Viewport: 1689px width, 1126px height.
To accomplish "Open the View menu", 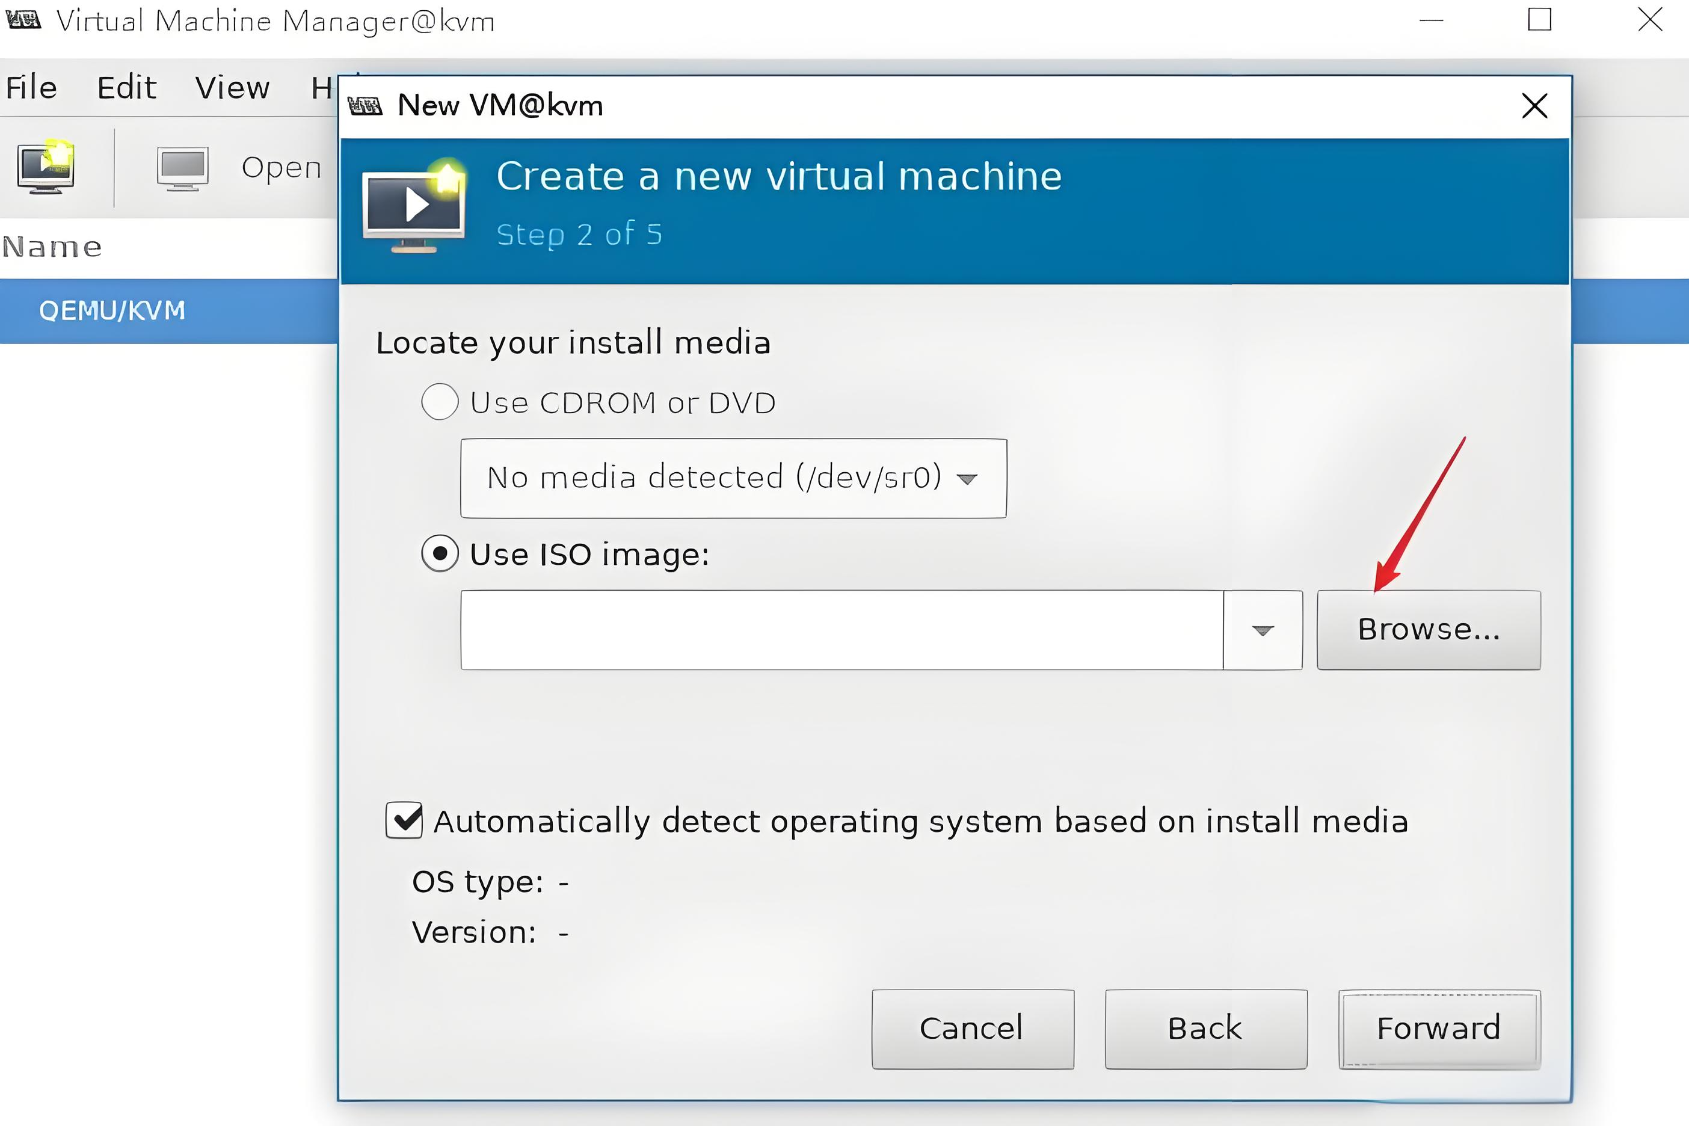I will point(233,88).
